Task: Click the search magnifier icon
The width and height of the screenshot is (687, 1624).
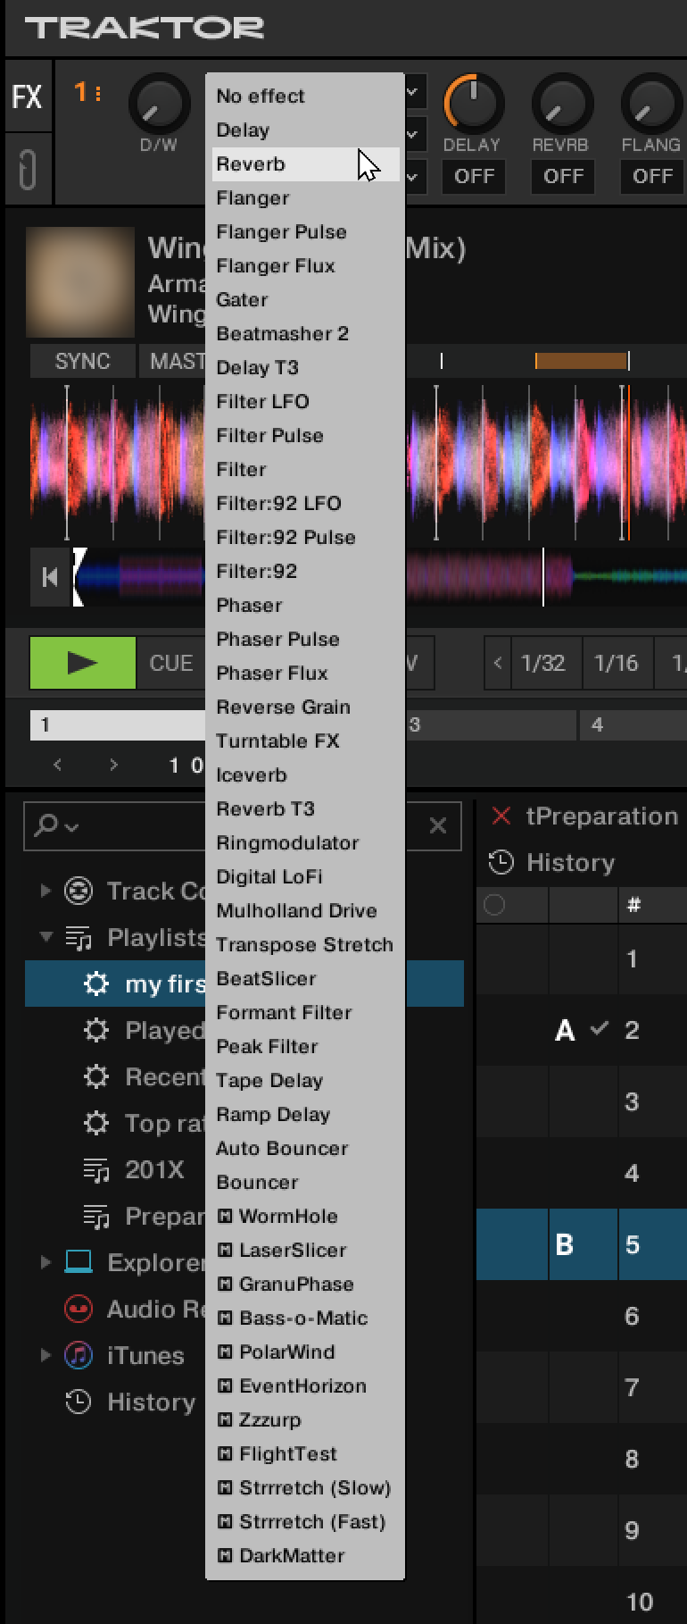Action: pos(46,825)
